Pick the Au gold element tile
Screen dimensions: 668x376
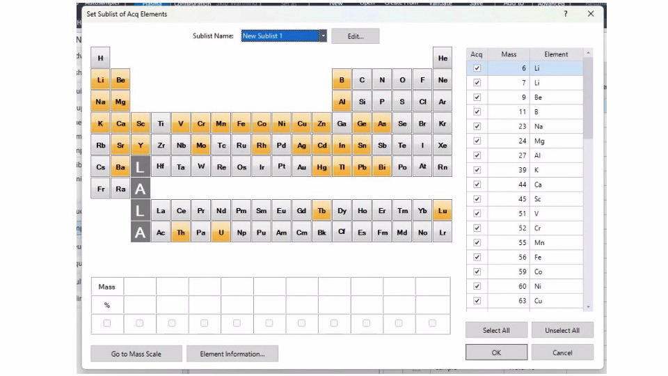[302, 167]
